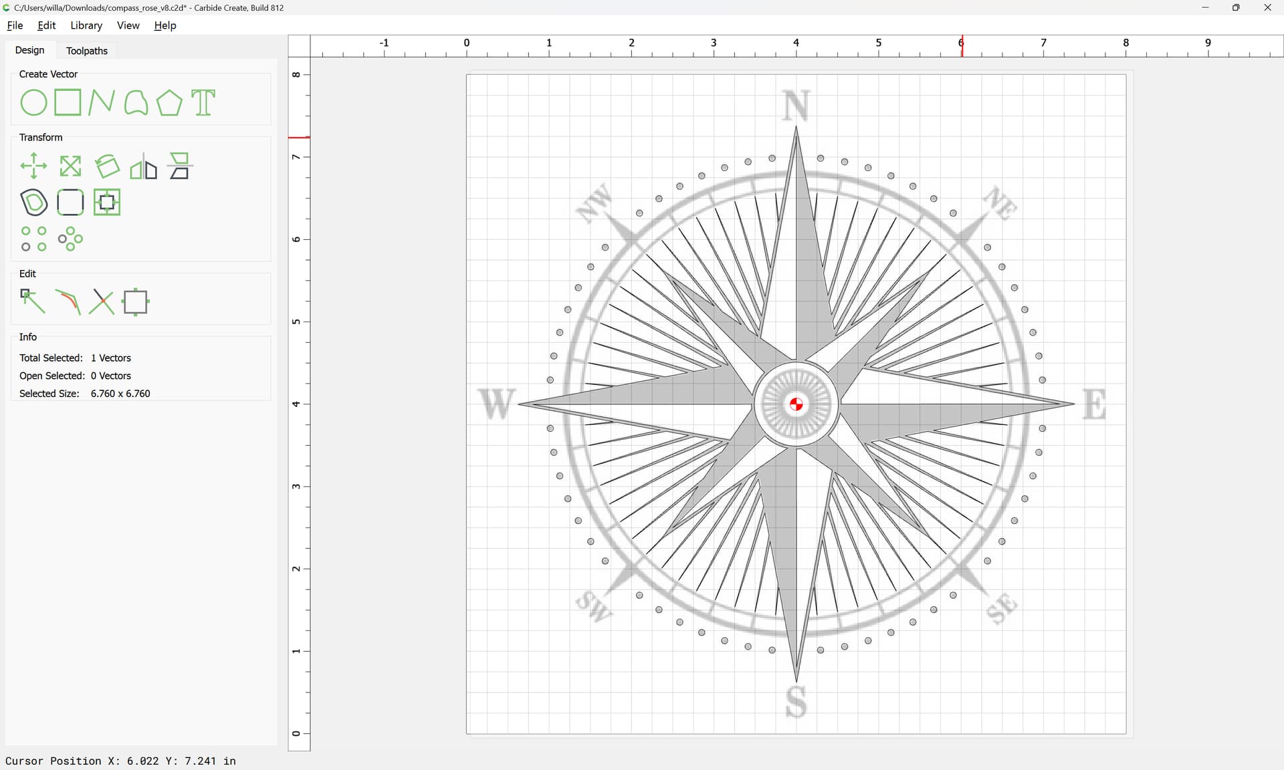The height and width of the screenshot is (770, 1284).
Task: Click the Scale transform tool
Action: (x=70, y=166)
